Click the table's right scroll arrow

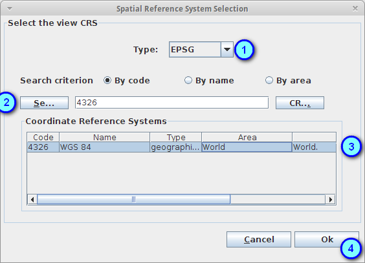(x=330, y=199)
